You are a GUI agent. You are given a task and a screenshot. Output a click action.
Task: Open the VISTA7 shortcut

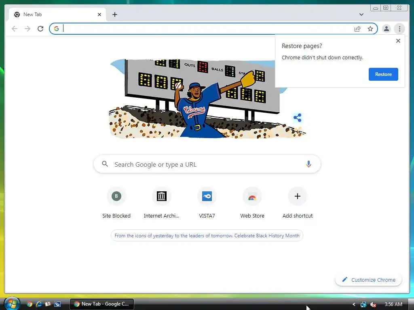207,203
